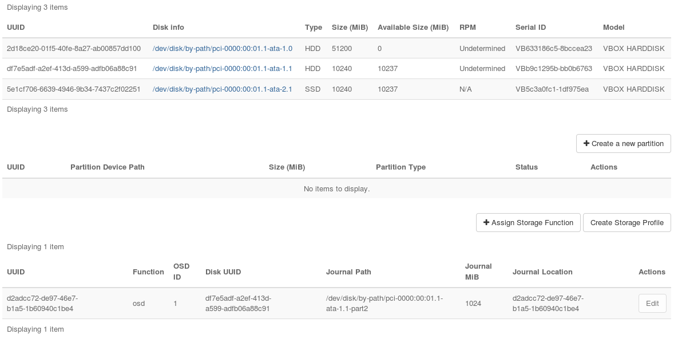Click the plus icon on Assign Storage Function
Image resolution: width=674 pixels, height=338 pixels.
pos(486,223)
